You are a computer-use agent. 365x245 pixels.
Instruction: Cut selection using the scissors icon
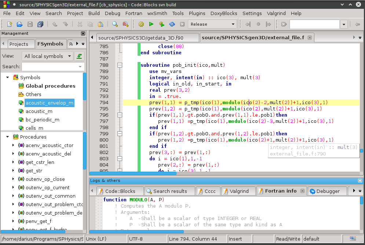tap(80, 24)
